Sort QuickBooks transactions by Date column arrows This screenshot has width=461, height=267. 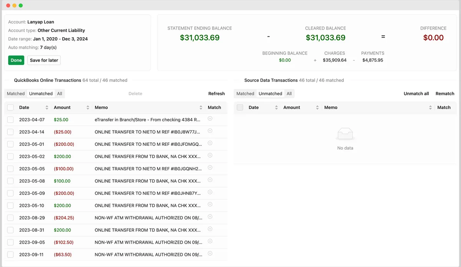[x=47, y=107]
